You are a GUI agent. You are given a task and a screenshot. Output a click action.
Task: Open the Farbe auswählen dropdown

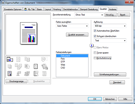[72, 26]
